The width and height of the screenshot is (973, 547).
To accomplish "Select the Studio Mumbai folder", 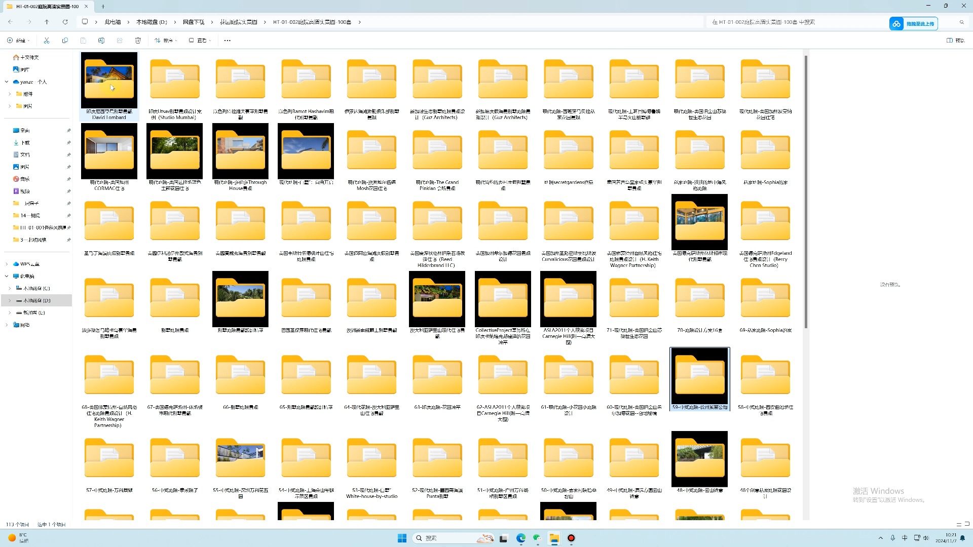I will [175, 86].
